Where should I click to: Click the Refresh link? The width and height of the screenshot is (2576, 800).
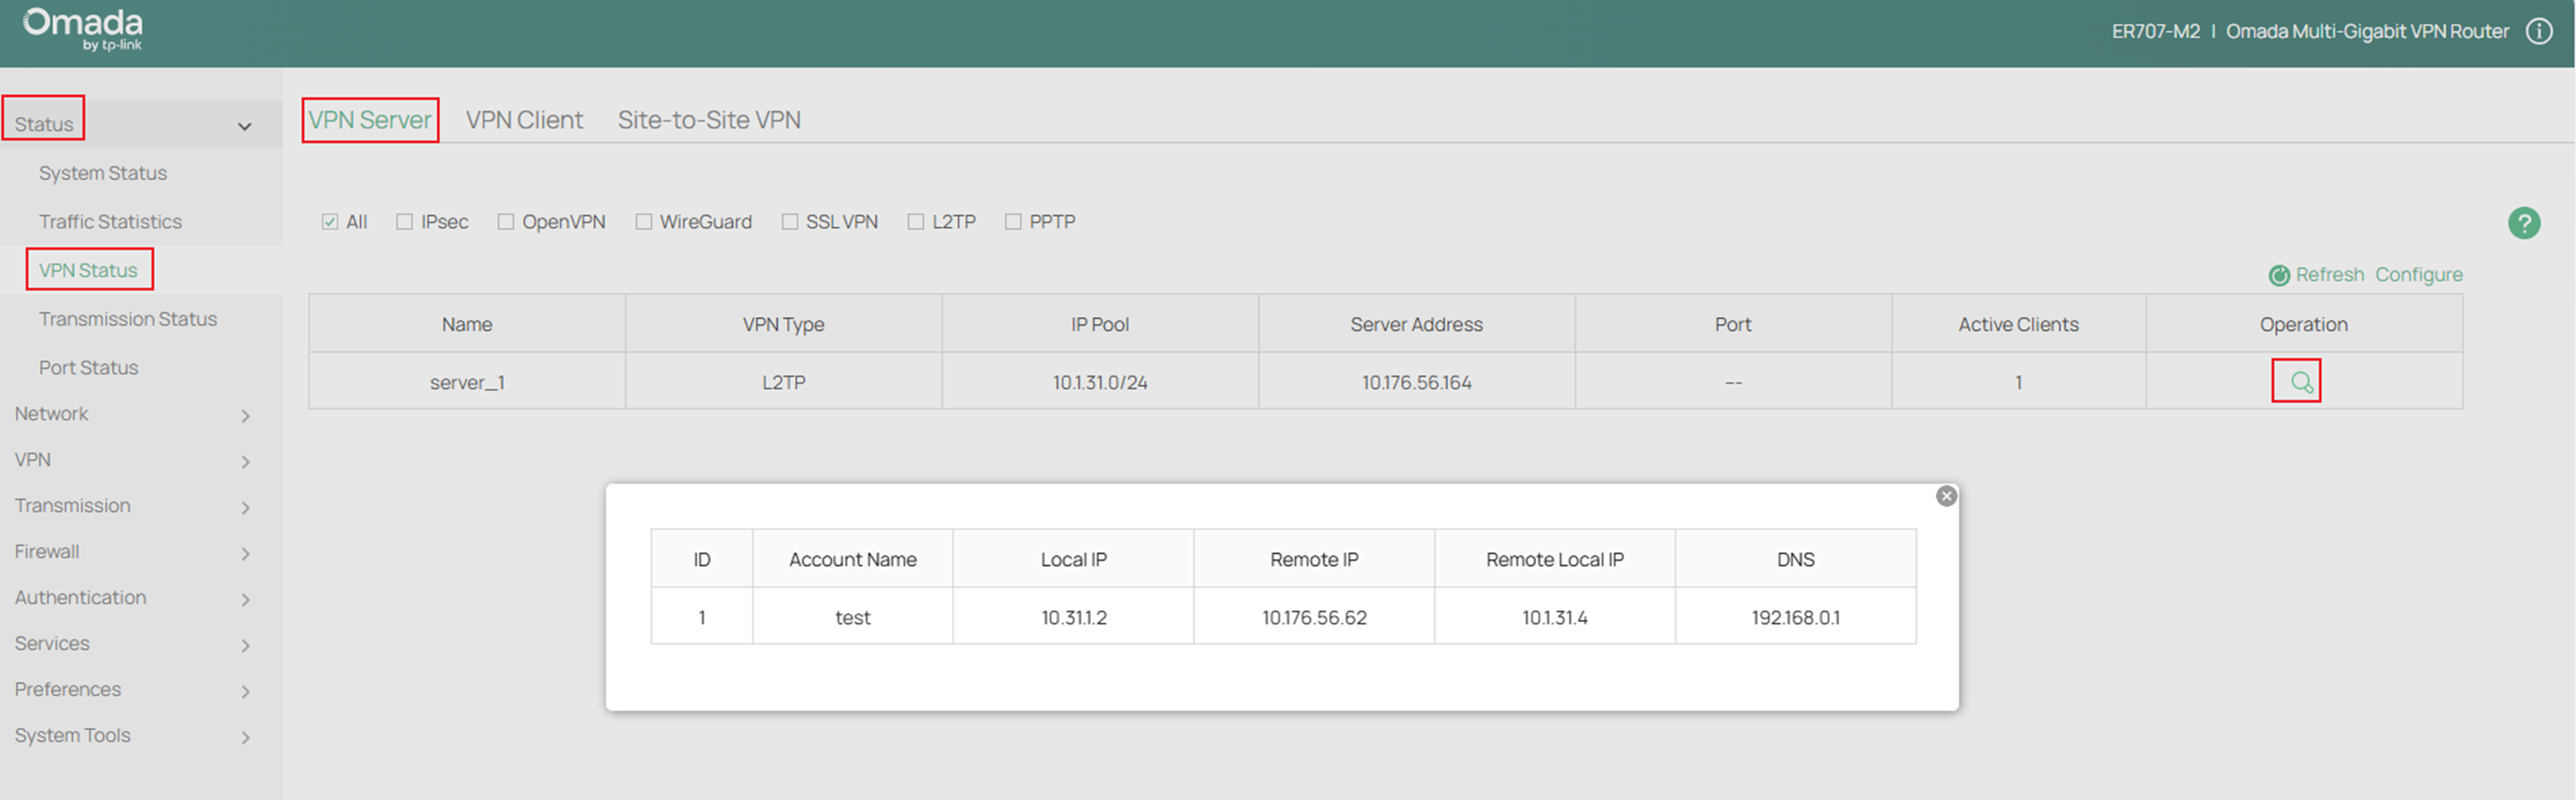[2329, 275]
